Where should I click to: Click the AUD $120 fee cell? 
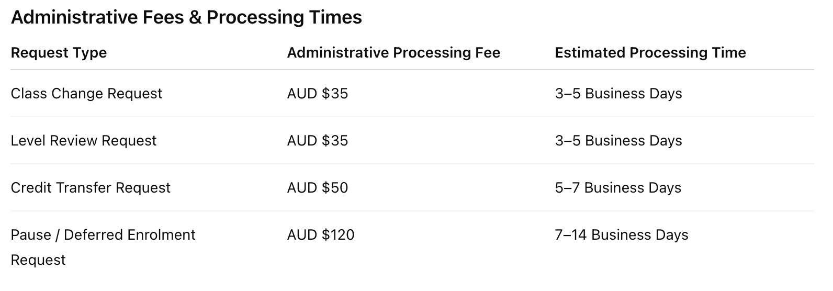point(321,235)
